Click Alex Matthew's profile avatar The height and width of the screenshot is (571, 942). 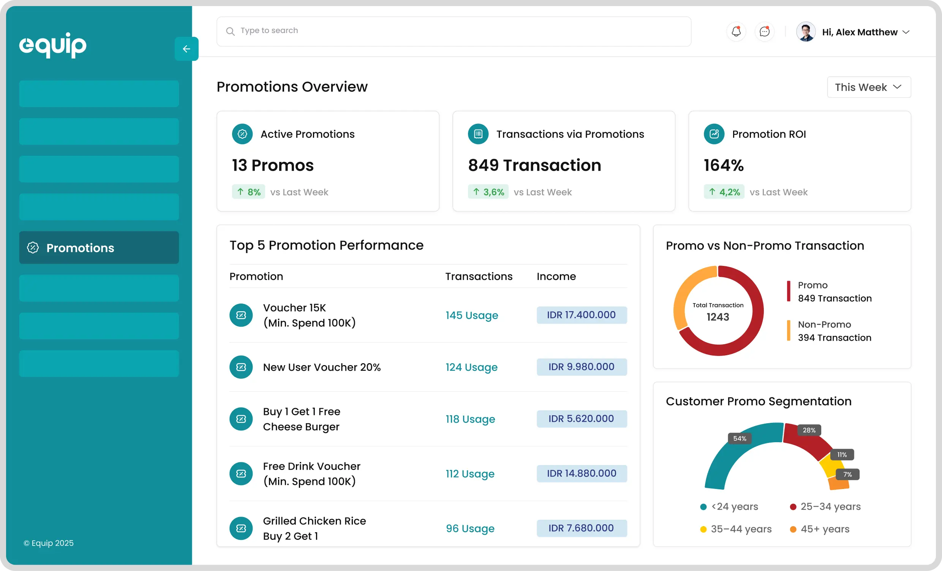pyautogui.click(x=806, y=32)
